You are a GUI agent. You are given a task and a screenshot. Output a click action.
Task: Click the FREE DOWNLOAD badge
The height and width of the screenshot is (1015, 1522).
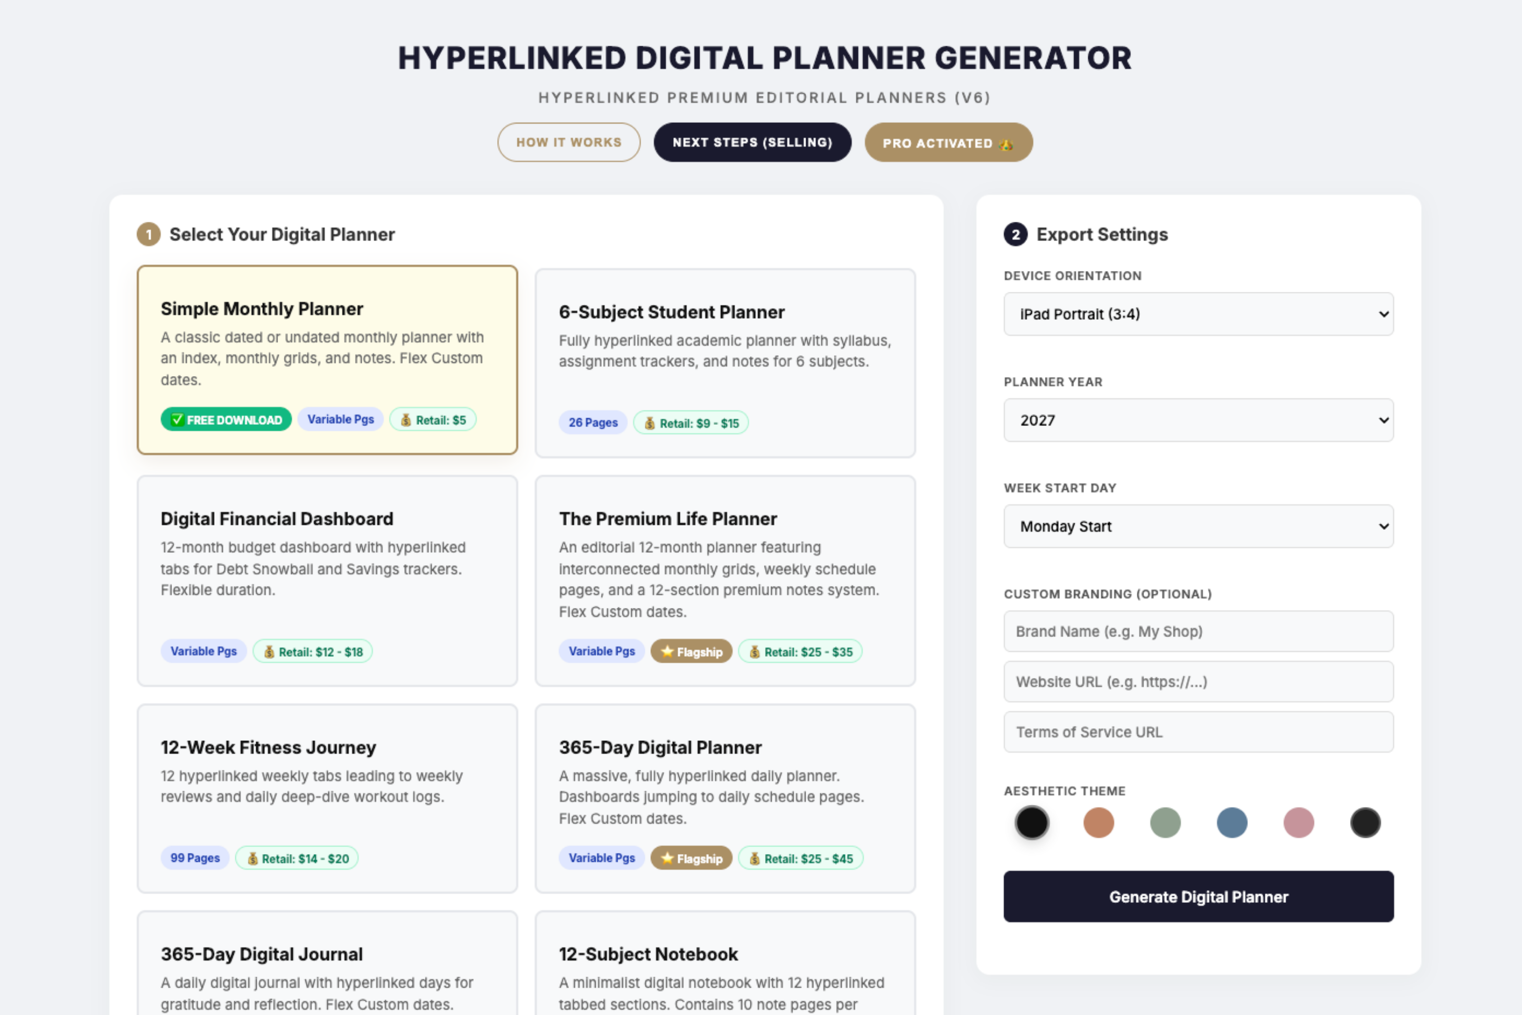click(226, 420)
